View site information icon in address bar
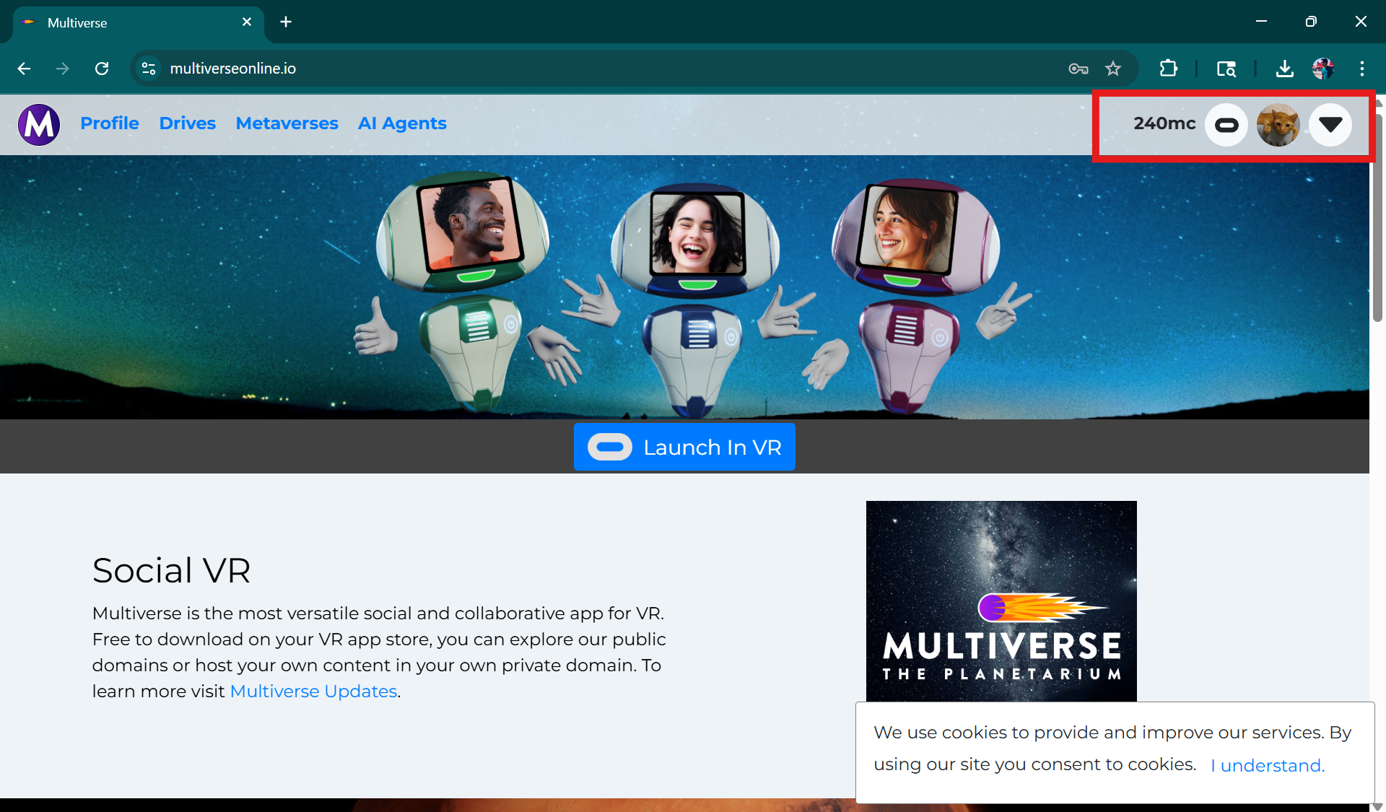This screenshot has height=812, width=1386. tap(149, 69)
